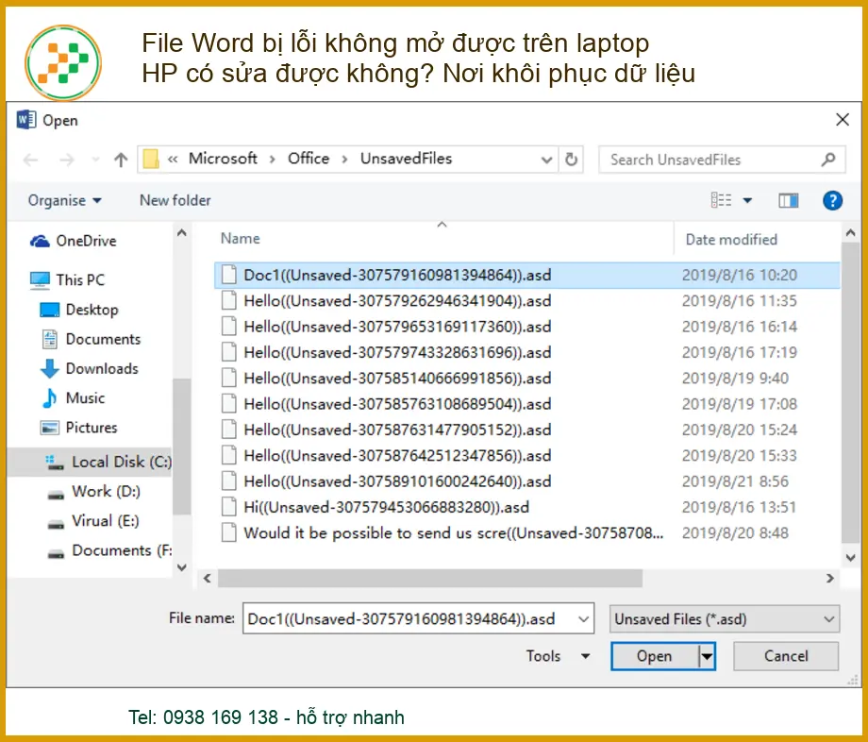
Task: Expand the File name dropdown arrow
Action: coord(583,619)
